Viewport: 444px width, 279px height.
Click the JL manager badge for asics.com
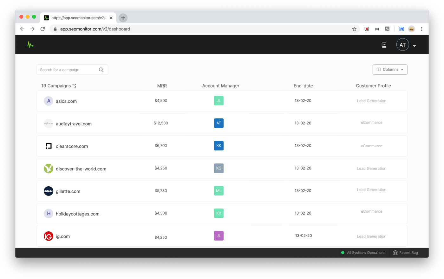219,101
